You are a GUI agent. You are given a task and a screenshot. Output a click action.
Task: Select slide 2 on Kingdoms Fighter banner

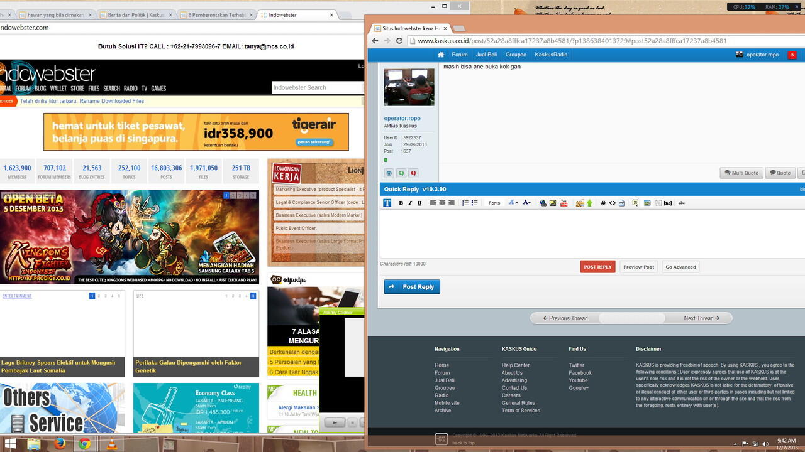pos(233,196)
